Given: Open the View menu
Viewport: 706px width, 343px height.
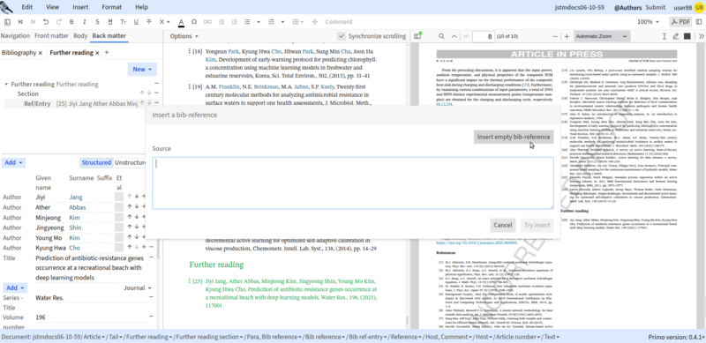Looking at the screenshot, I should tap(52, 7).
